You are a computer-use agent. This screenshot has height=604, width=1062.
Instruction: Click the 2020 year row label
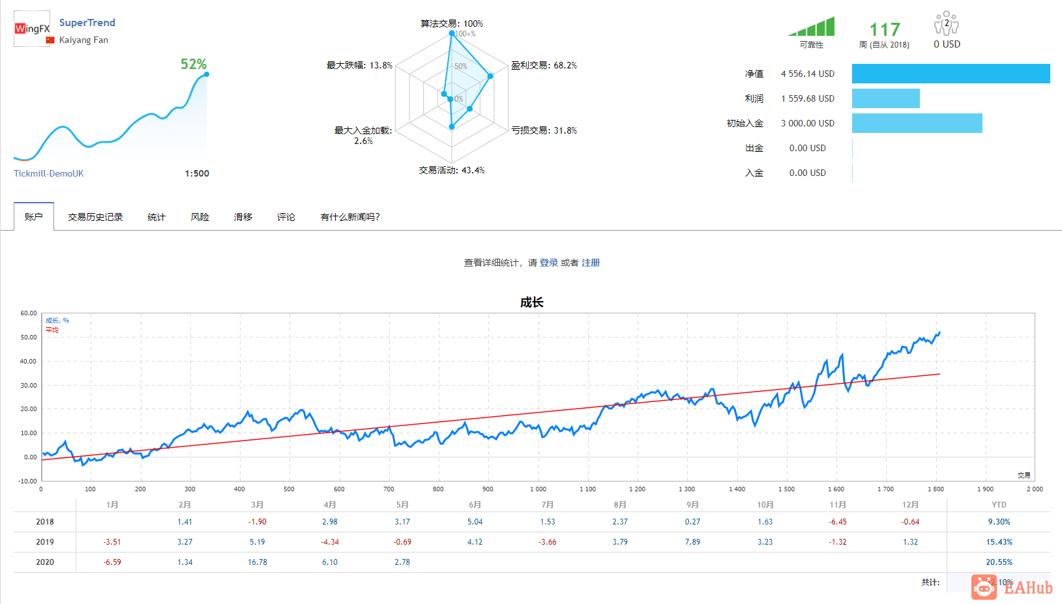point(45,562)
